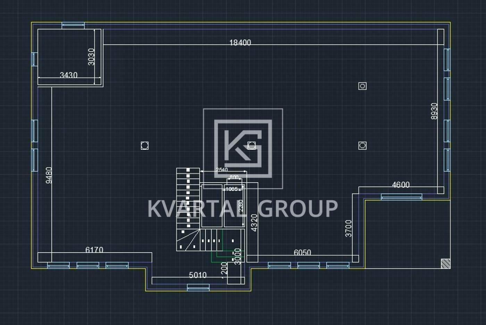The image size is (486, 325).
Task: Select the window beneath the 4600 dimension
Action: click(x=401, y=197)
